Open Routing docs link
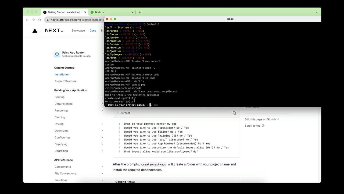344x194 pixels. 60,97
